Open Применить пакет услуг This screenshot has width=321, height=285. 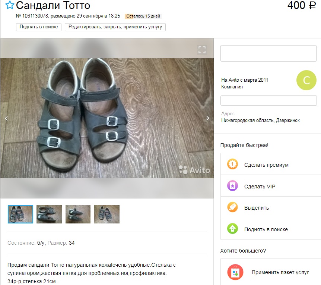271,272
